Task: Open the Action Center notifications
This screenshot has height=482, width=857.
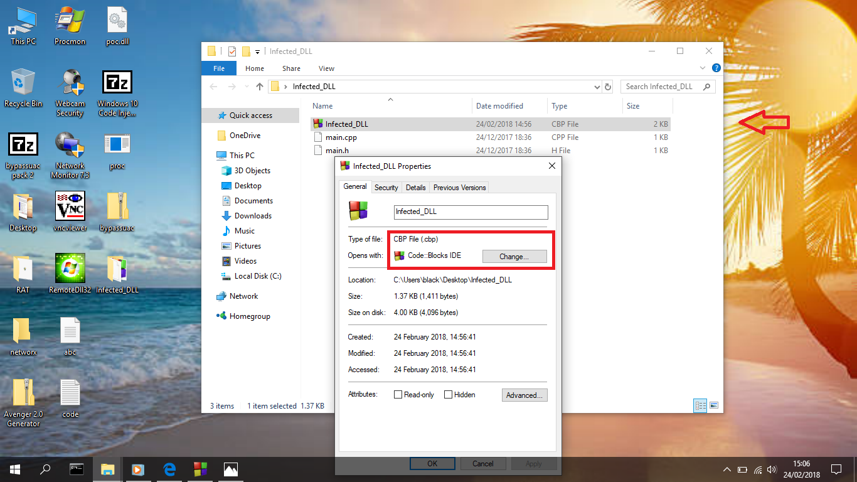Action: 836,469
